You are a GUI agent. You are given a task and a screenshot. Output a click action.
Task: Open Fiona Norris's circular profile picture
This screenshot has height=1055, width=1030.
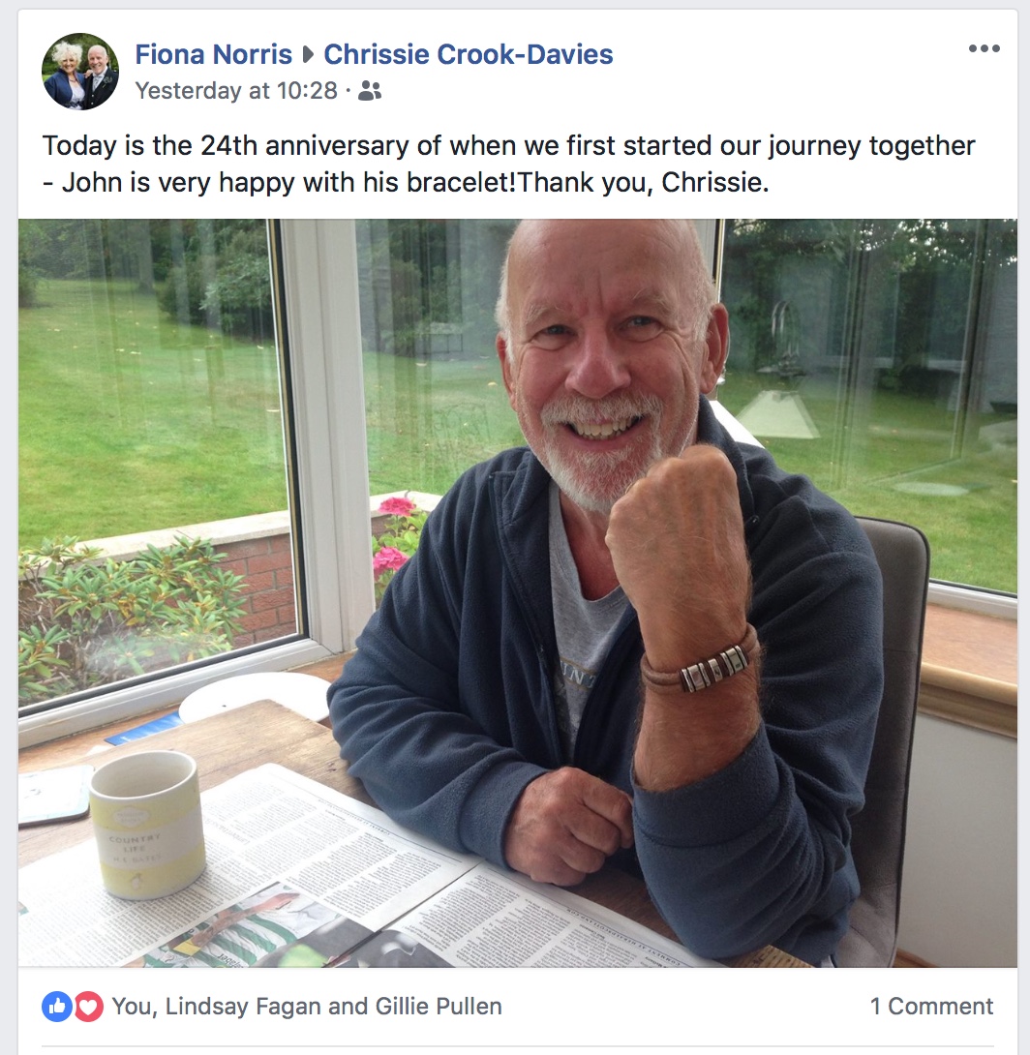pos(80,72)
